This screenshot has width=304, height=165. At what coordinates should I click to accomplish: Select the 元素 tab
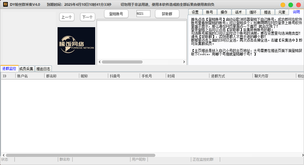tap(282, 12)
